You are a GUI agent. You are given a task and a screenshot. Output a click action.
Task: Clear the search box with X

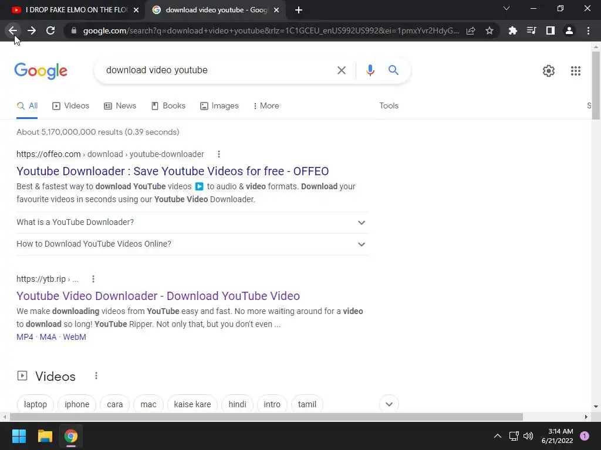[341, 70]
